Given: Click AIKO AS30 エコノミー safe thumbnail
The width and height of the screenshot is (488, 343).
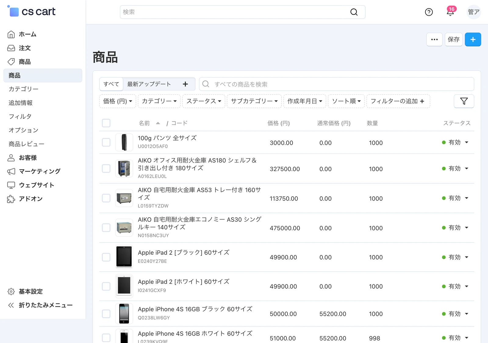Looking at the screenshot, I should tap(124, 228).
